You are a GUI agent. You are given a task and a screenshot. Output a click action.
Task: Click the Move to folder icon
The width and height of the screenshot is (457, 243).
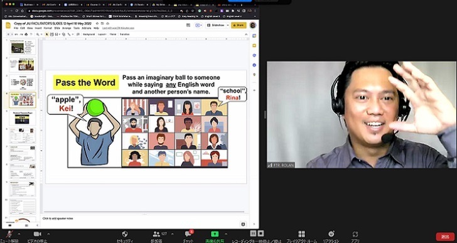click(102, 24)
